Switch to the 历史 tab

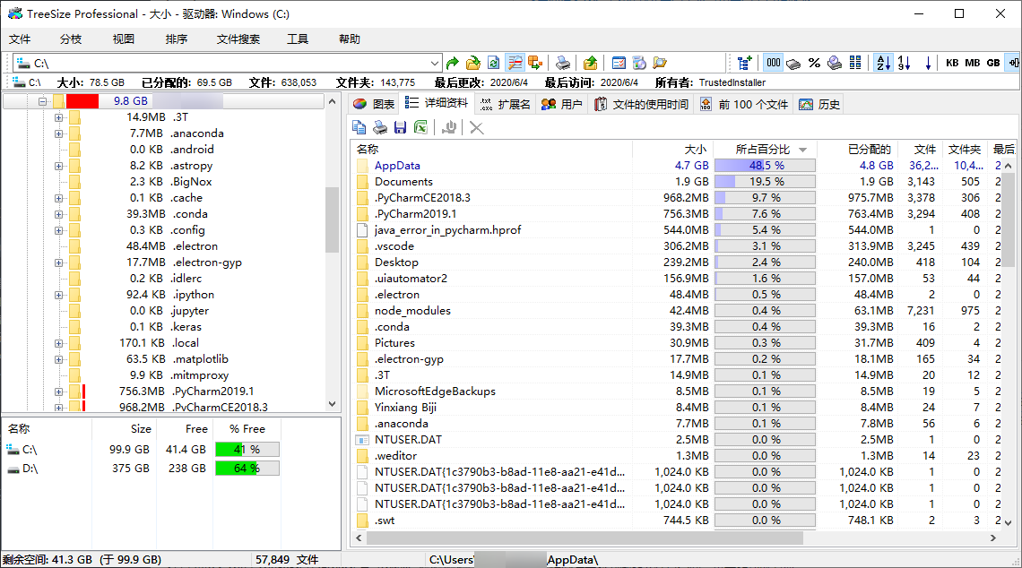point(820,104)
